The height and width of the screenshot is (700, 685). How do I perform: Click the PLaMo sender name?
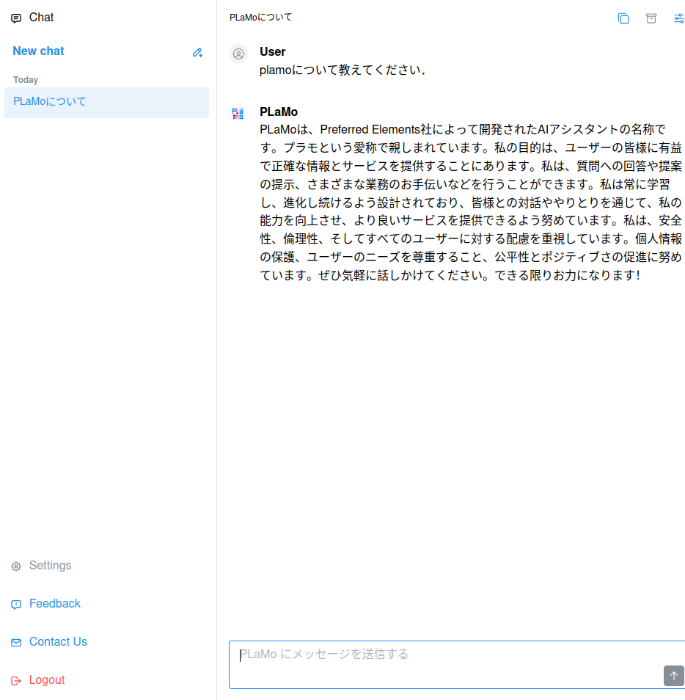(279, 112)
